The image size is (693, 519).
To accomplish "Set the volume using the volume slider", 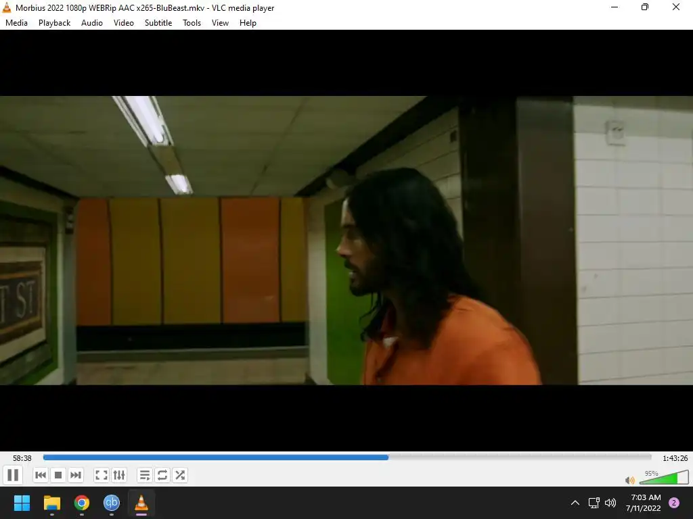I will [x=664, y=478].
